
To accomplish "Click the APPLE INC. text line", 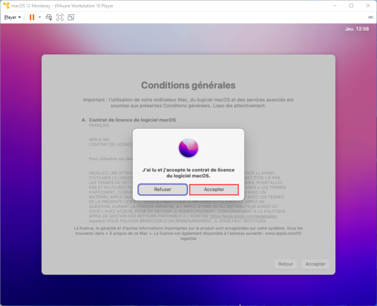I will point(100,139).
